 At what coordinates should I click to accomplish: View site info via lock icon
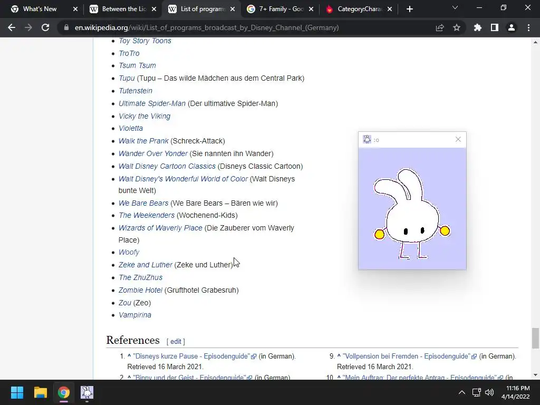66,27
